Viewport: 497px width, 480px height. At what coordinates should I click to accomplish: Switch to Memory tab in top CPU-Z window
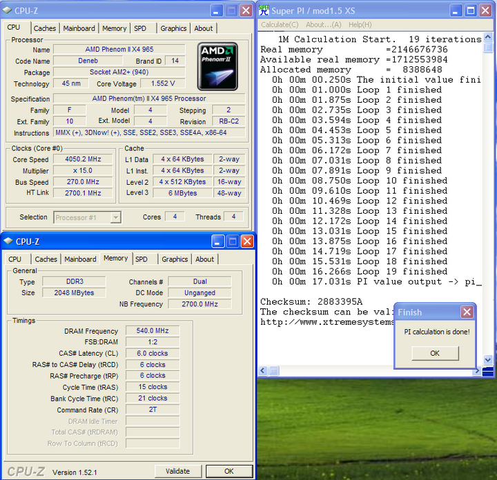115,28
